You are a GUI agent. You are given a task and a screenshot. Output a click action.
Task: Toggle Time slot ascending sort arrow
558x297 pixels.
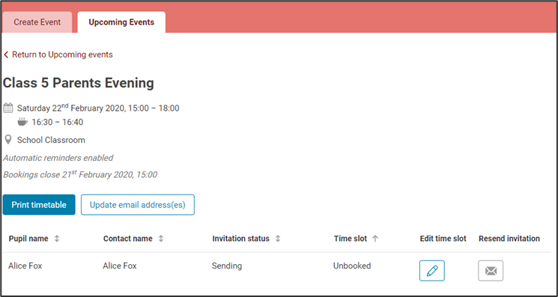375,239
